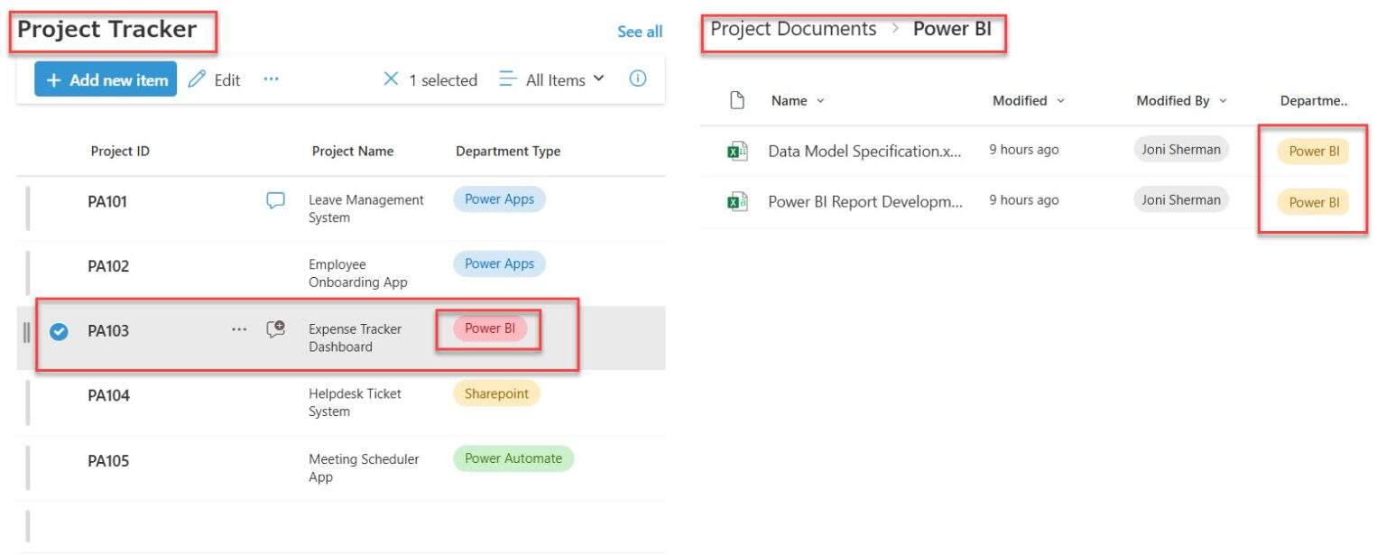
Task: Open the All Items view dropdown
Action: [552, 79]
